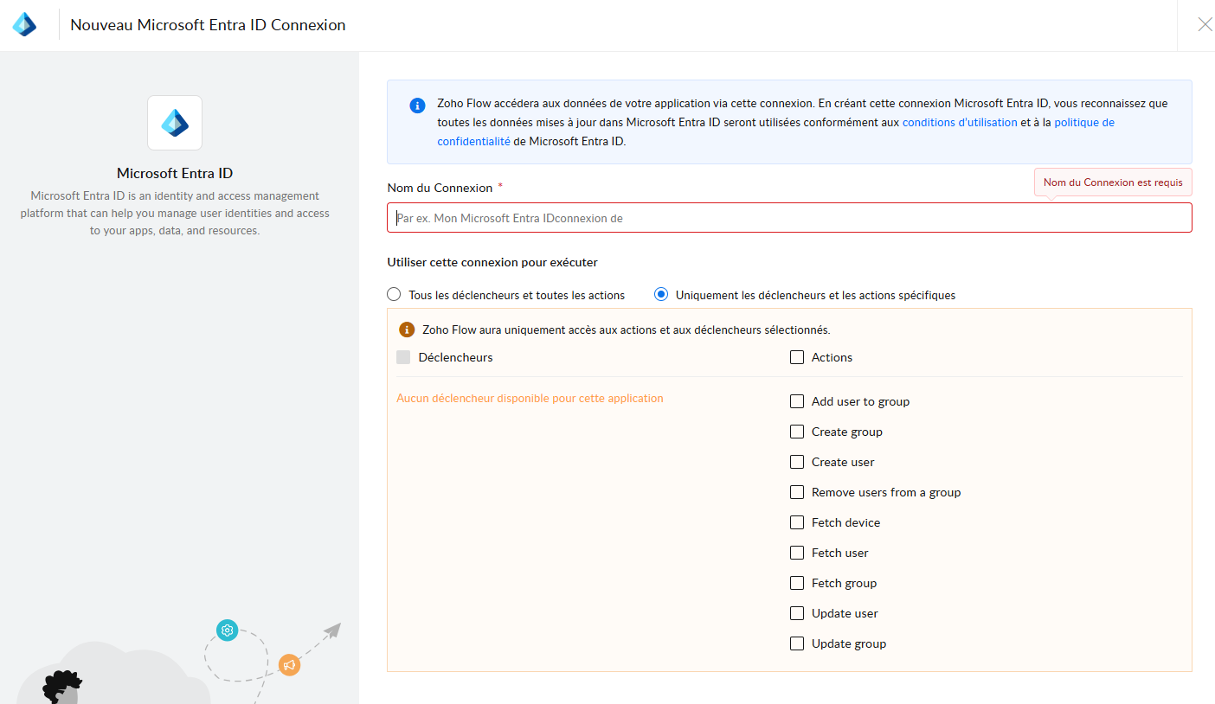Open the conditions d'utilisation link

[x=960, y=123]
